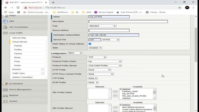The image size is (199, 112).
Task: Select NS_Jan_CLient_Profile in Available list
Action: [134, 96]
